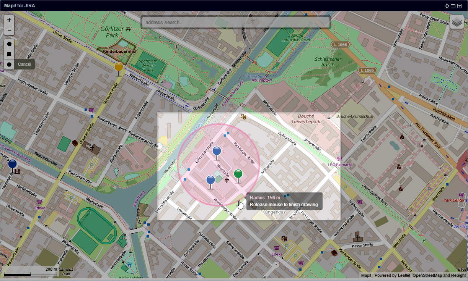Open the OpenStreetMap attribution link
This screenshot has width=468, height=281.
pos(427,275)
